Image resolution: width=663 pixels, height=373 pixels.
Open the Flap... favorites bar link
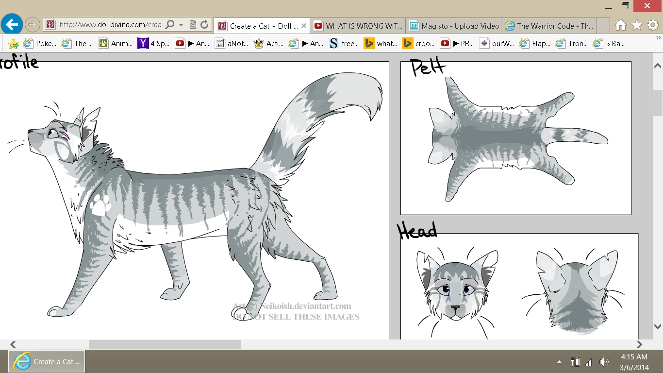click(x=535, y=44)
